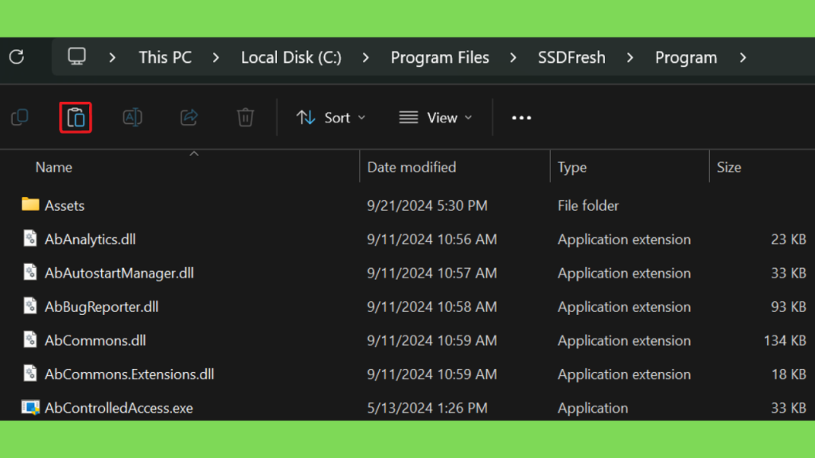Click the date 9/11/2024 10:57 AM
Image resolution: width=815 pixels, height=458 pixels.
(432, 274)
